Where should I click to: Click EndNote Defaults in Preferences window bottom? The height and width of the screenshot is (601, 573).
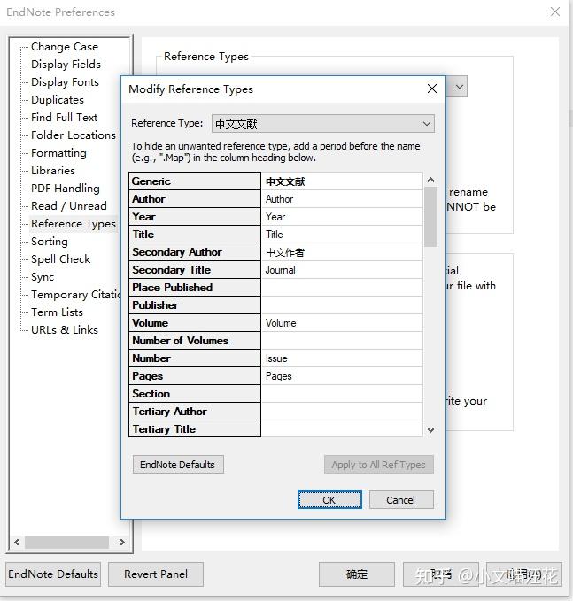pos(53,574)
